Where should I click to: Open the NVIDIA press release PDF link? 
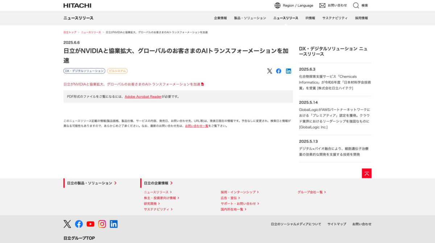[132, 84]
